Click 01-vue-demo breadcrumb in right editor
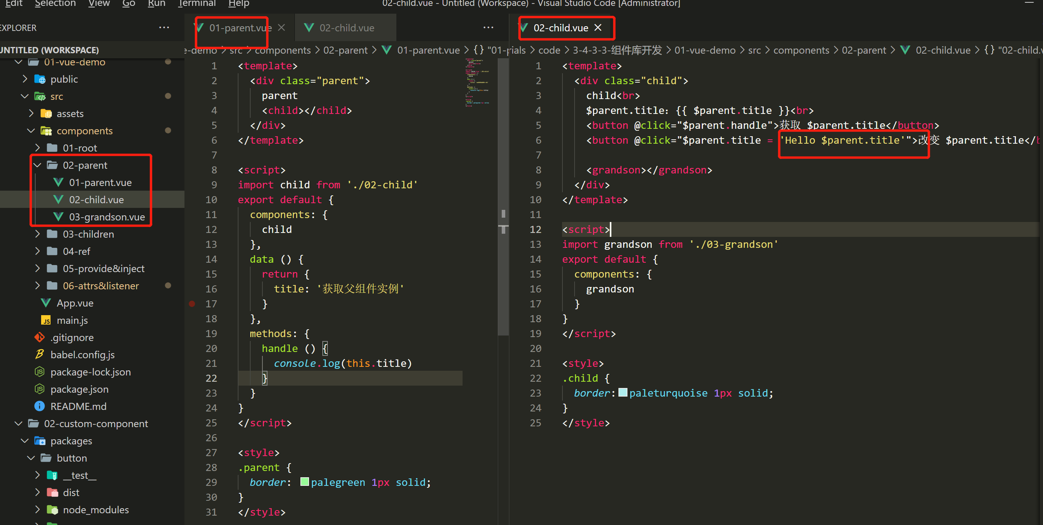 705,50
